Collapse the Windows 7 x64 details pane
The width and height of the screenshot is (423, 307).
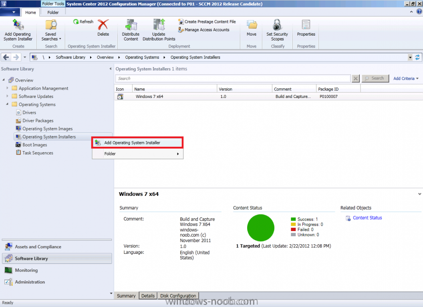(419, 194)
